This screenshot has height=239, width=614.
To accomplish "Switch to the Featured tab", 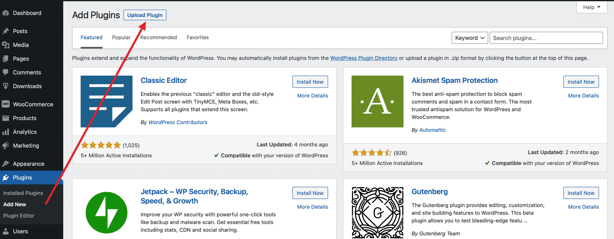I will [x=91, y=37].
